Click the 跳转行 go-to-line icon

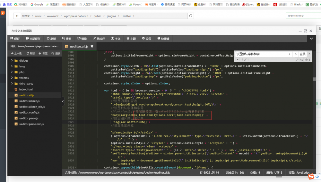[99, 39]
